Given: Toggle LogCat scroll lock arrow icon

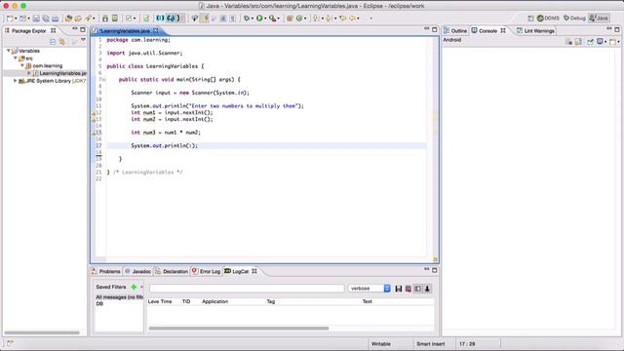Looking at the screenshot, I should pyautogui.click(x=427, y=289).
